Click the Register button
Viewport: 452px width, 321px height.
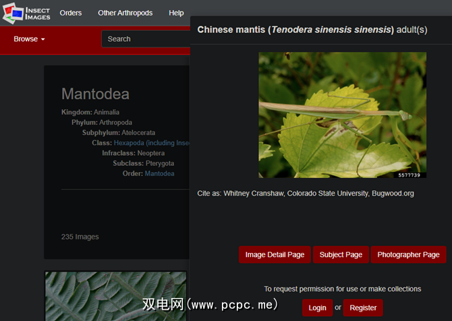click(363, 308)
